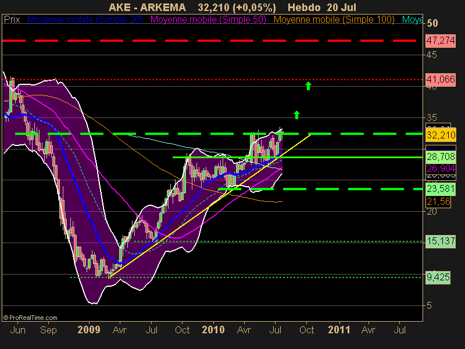Click the 23,581 green price label
Viewport: 465px width, 349px height.
[x=441, y=188]
